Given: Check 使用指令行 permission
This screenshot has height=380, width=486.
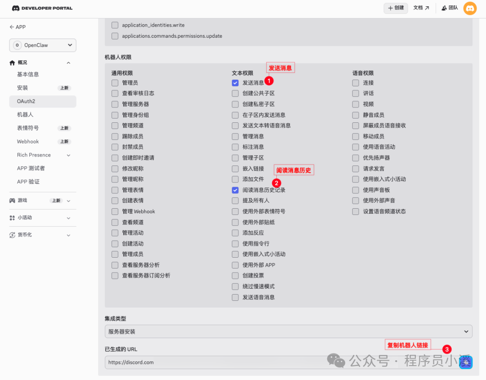Looking at the screenshot, I should coord(235,243).
